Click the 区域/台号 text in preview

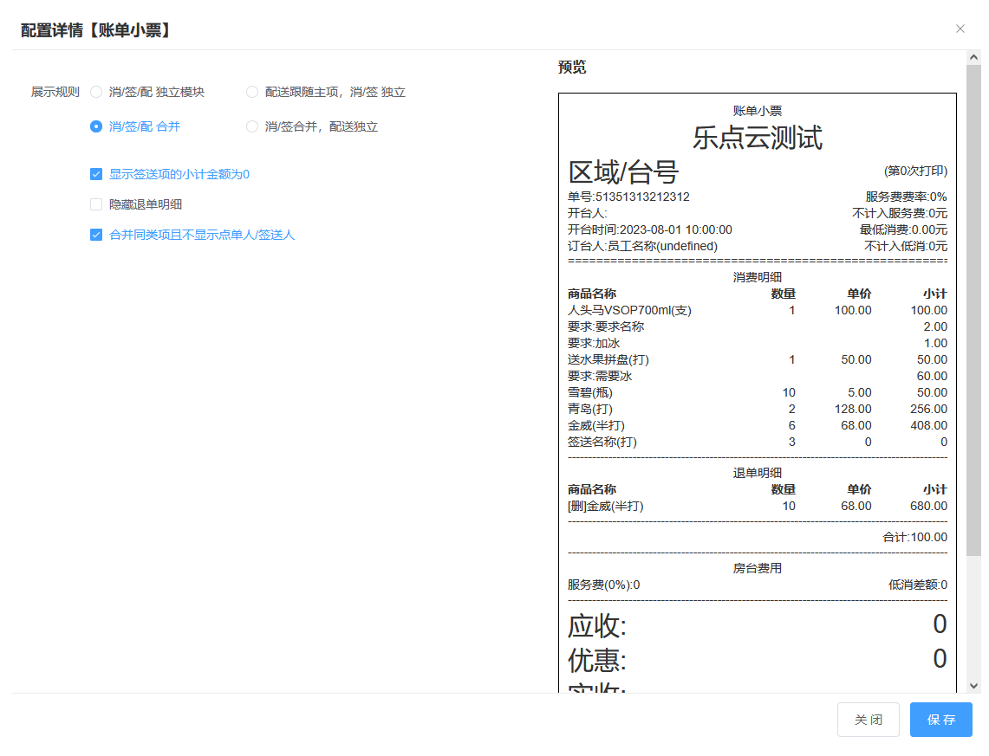(622, 171)
